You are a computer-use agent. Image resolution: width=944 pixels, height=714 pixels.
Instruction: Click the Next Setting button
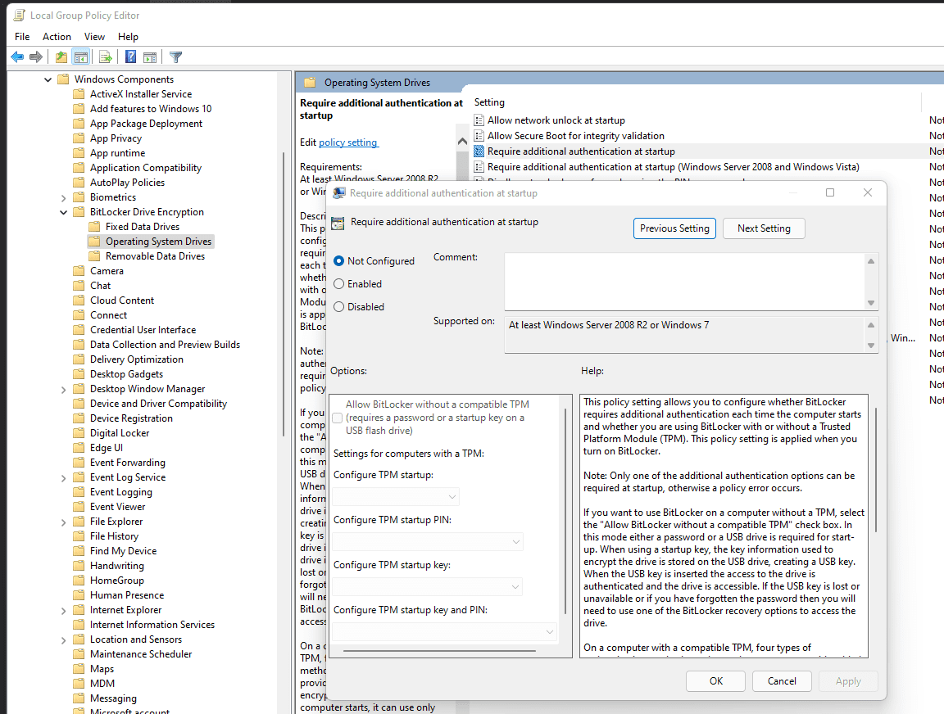[x=764, y=228]
